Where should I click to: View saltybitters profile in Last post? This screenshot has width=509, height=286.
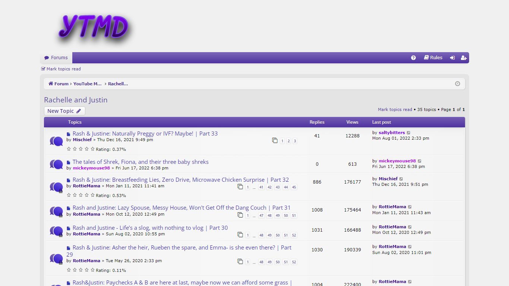click(392, 133)
